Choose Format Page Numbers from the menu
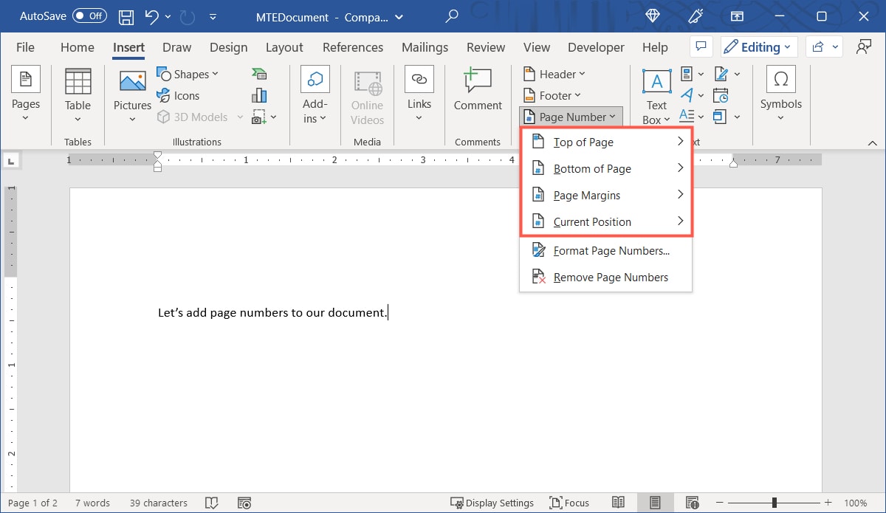Image resolution: width=886 pixels, height=513 pixels. tap(611, 250)
